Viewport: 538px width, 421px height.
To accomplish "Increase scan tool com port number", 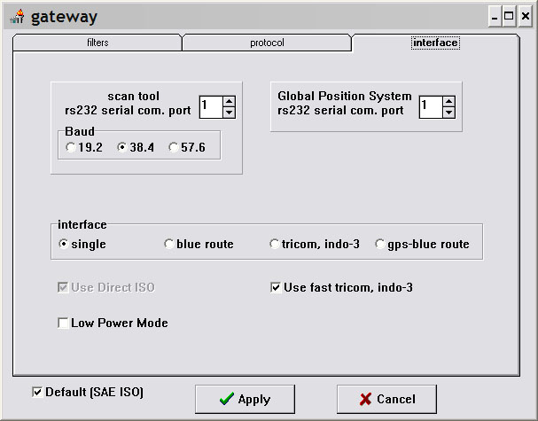I will [x=229, y=102].
